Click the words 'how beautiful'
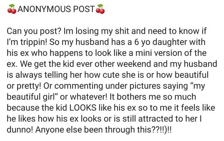Image resolution: width=224 pixels, height=141 pixels. [x=182, y=75]
